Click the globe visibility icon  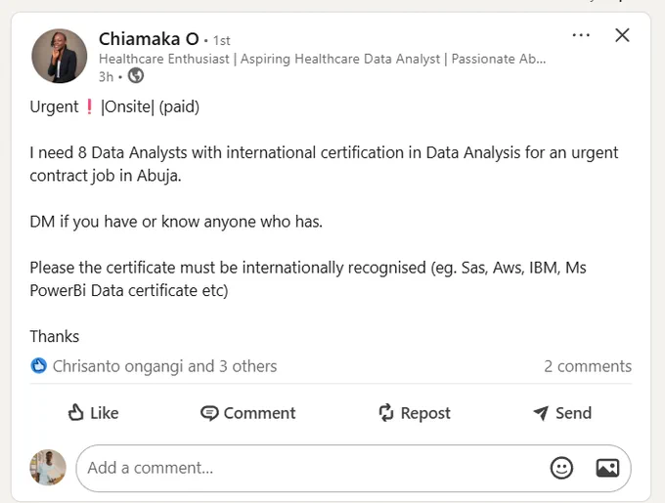point(136,76)
